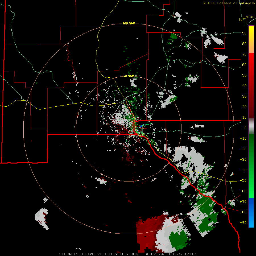Pick the yellow top segment of color bar
256x256 pixels.
(251, 39)
